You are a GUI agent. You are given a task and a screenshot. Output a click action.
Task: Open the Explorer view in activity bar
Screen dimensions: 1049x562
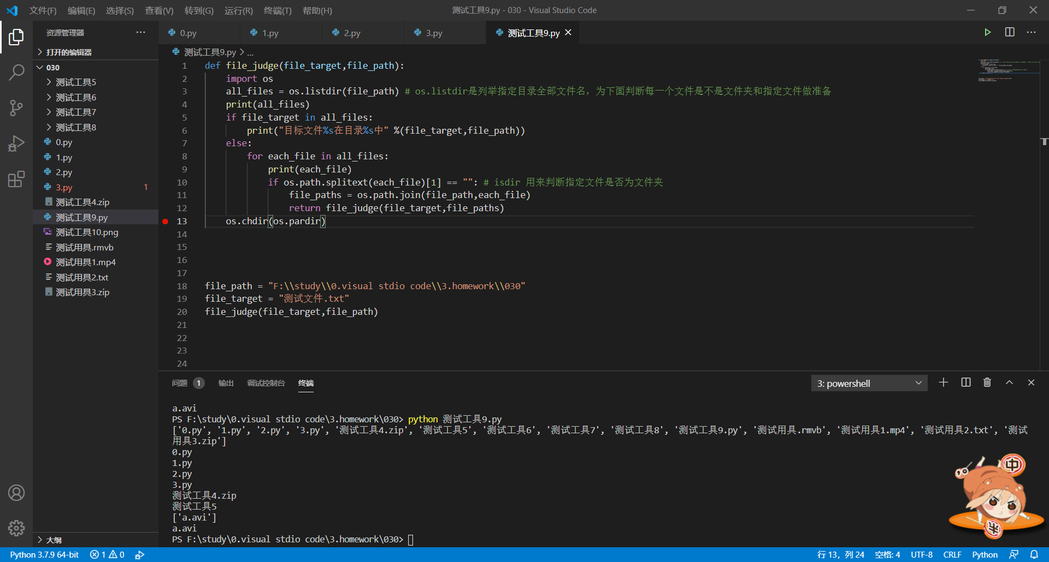point(16,37)
